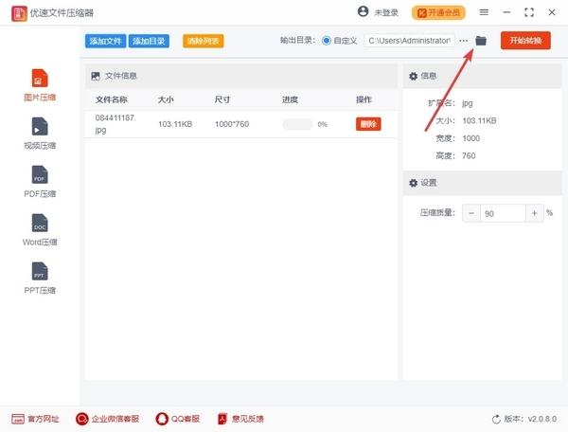Open the PDF压缩 tool

tap(40, 182)
